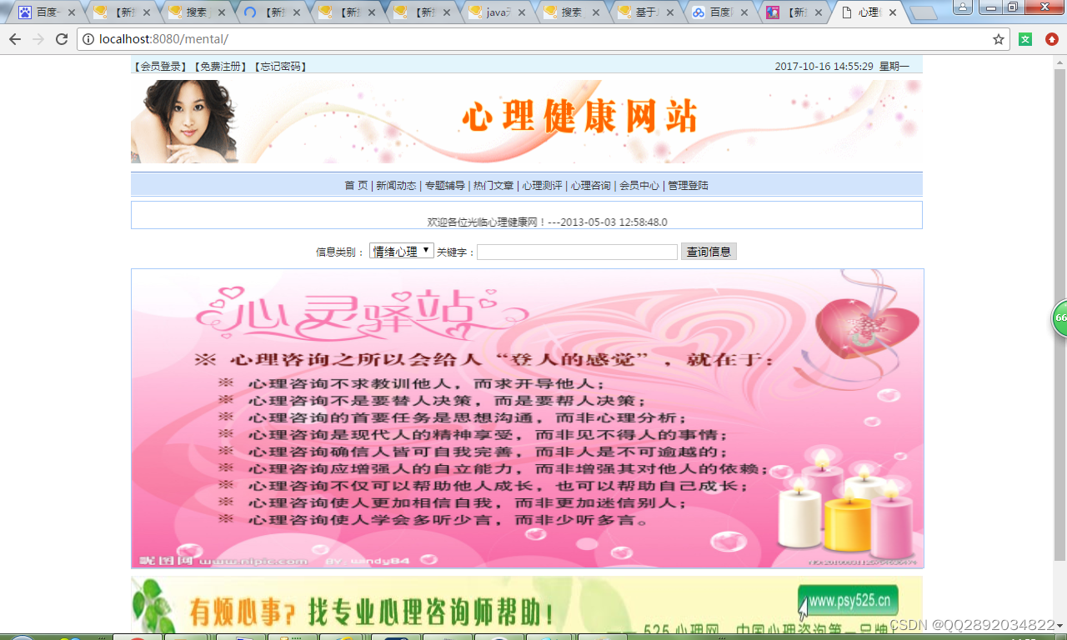Screen dimensions: 1067x640
Task: Open the 【会员登录】 login link
Action: [157, 66]
